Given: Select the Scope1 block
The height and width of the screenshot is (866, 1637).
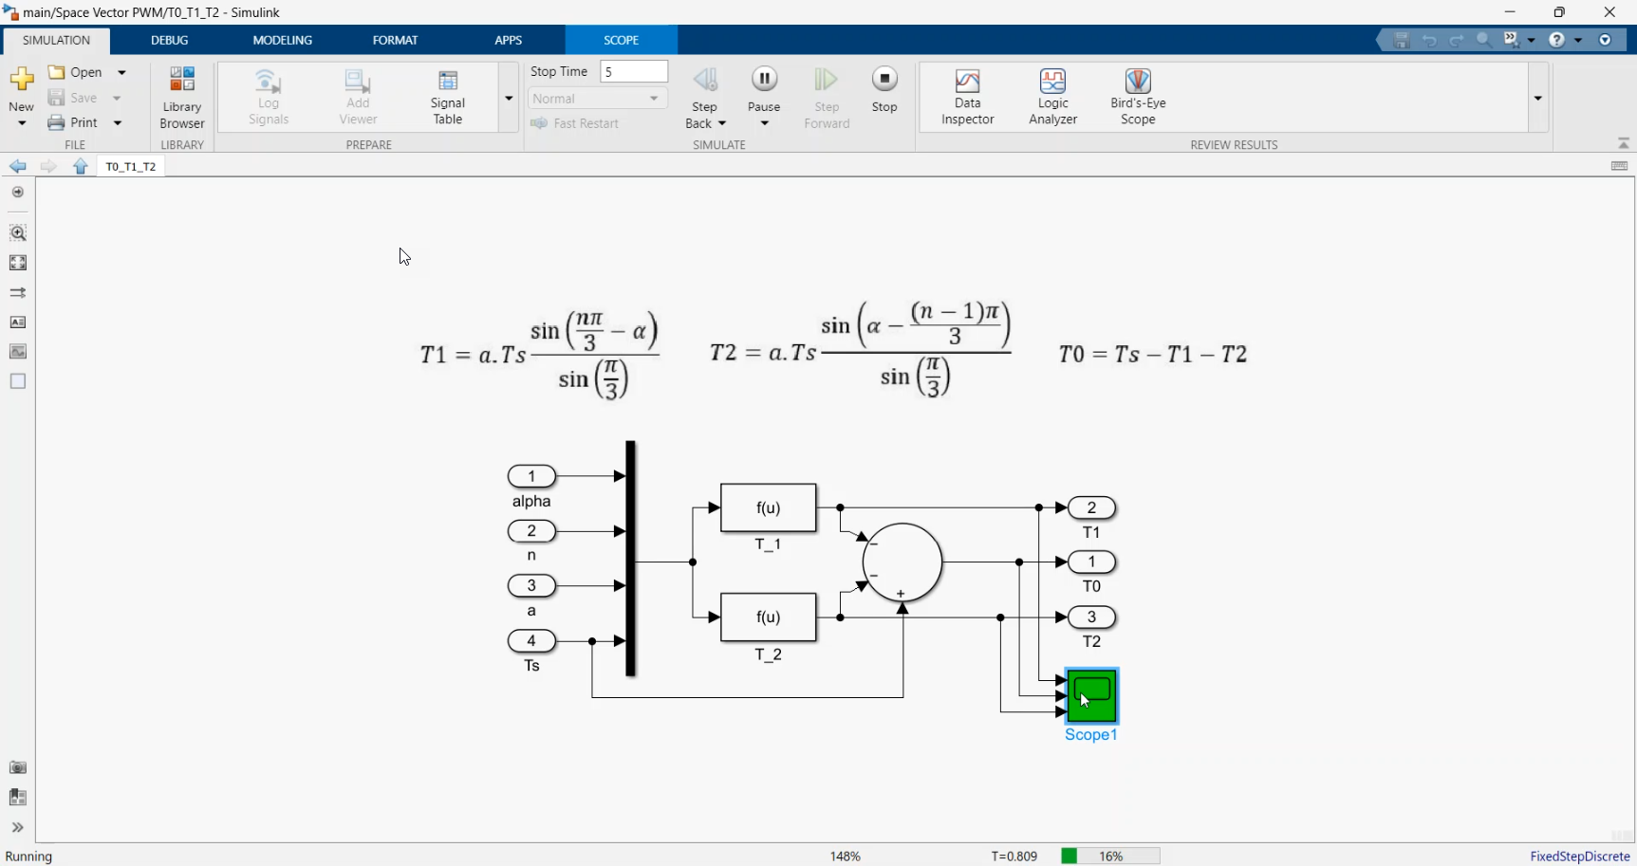Looking at the screenshot, I should (x=1092, y=696).
